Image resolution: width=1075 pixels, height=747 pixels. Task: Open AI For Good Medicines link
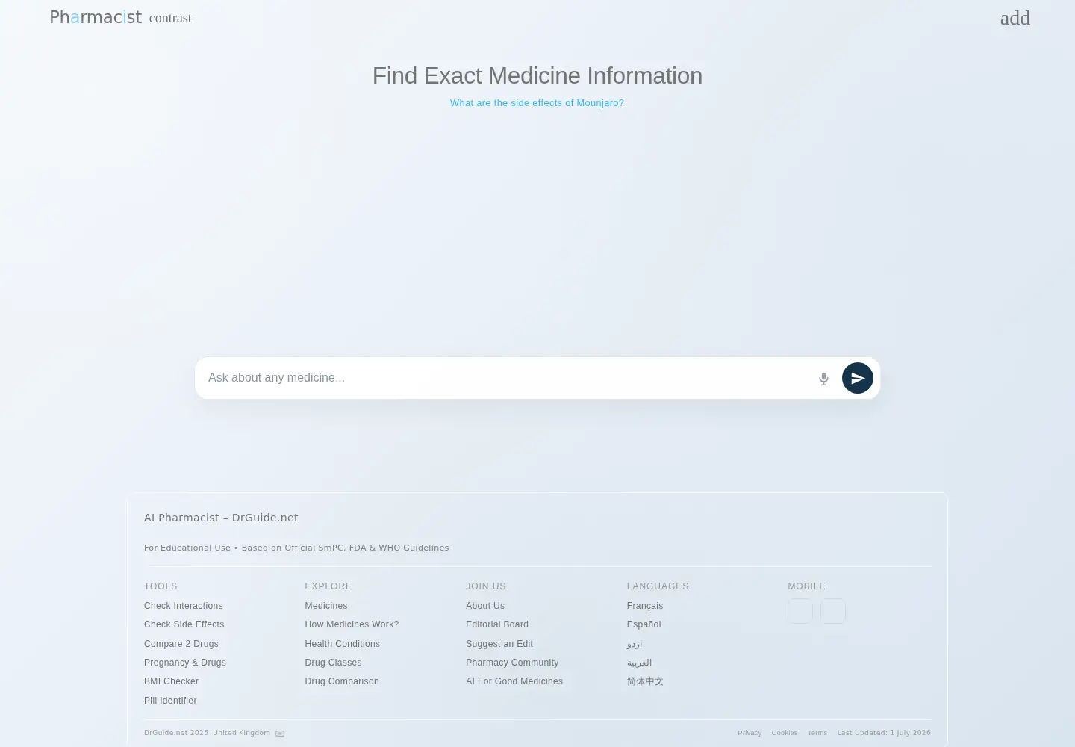click(514, 681)
